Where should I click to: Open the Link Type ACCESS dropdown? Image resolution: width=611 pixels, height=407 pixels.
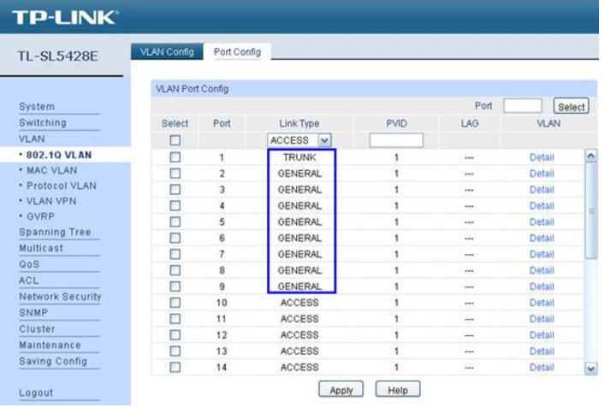[299, 139]
